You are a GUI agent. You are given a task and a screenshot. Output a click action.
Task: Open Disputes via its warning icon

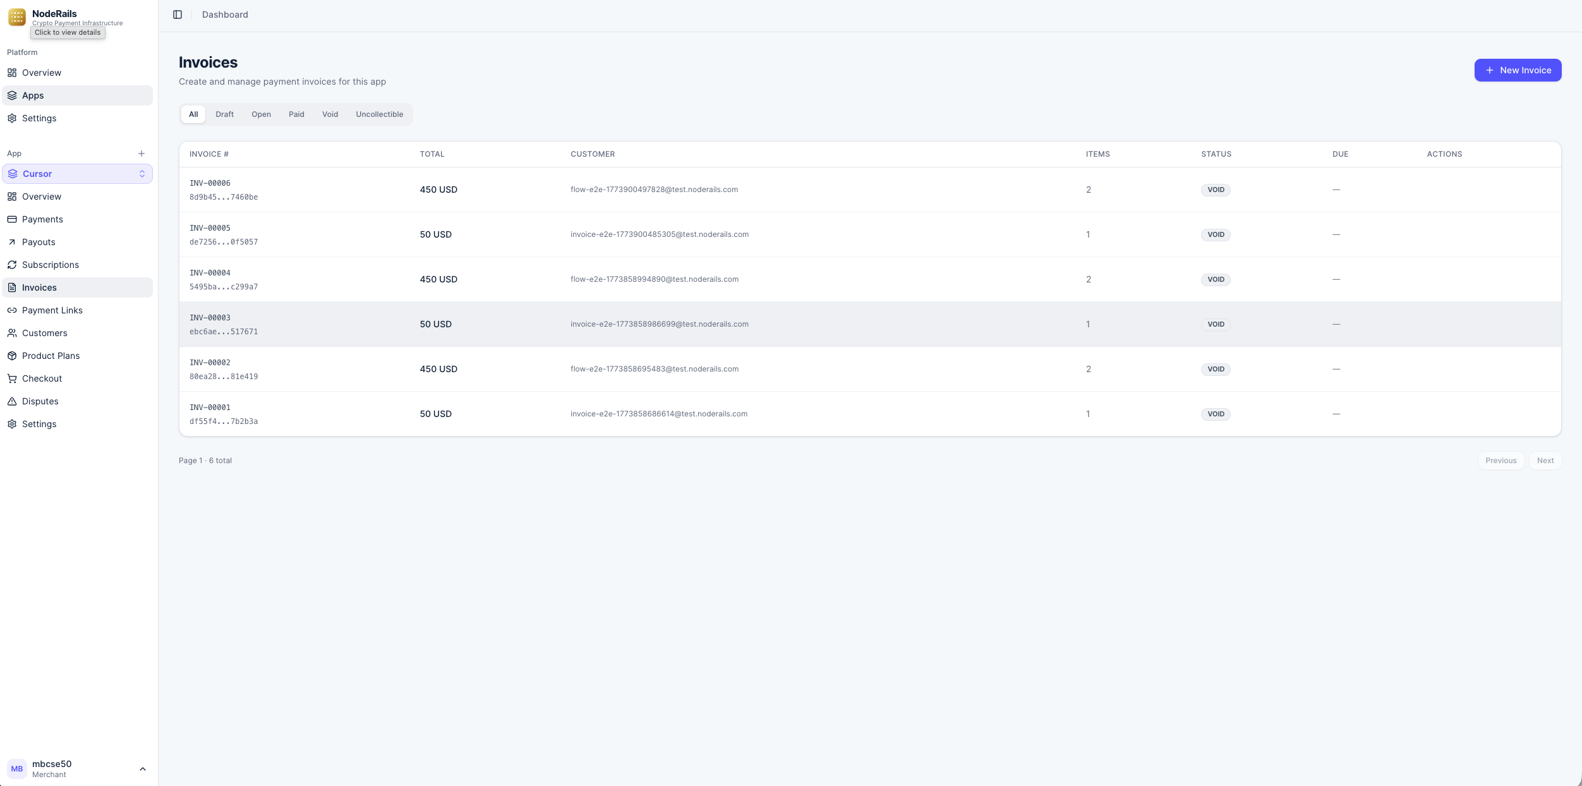12,401
